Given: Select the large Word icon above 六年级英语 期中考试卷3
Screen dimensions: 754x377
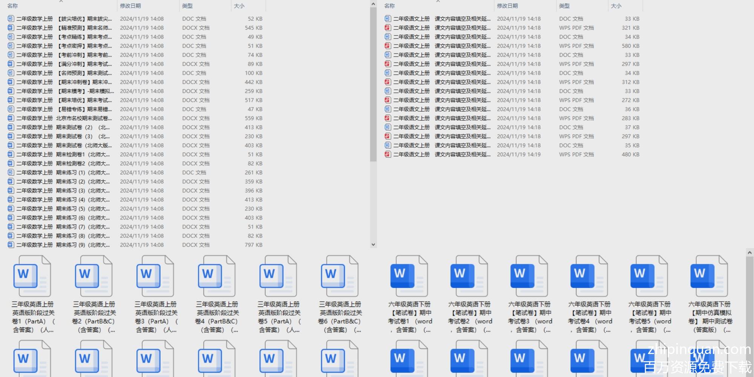Looking at the screenshot, I should pos(529,276).
